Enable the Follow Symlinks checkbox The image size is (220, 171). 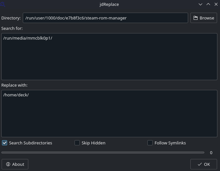(x=150, y=143)
